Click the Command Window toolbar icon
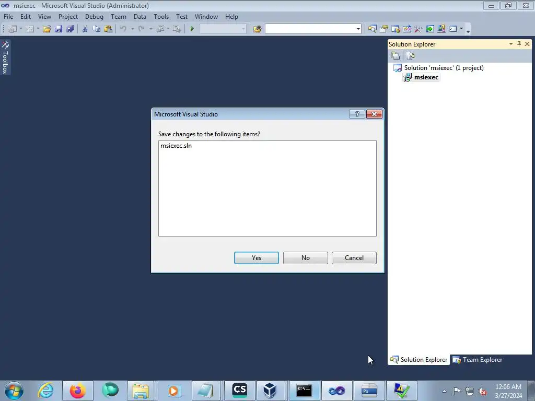535x401 pixels. tap(453, 29)
